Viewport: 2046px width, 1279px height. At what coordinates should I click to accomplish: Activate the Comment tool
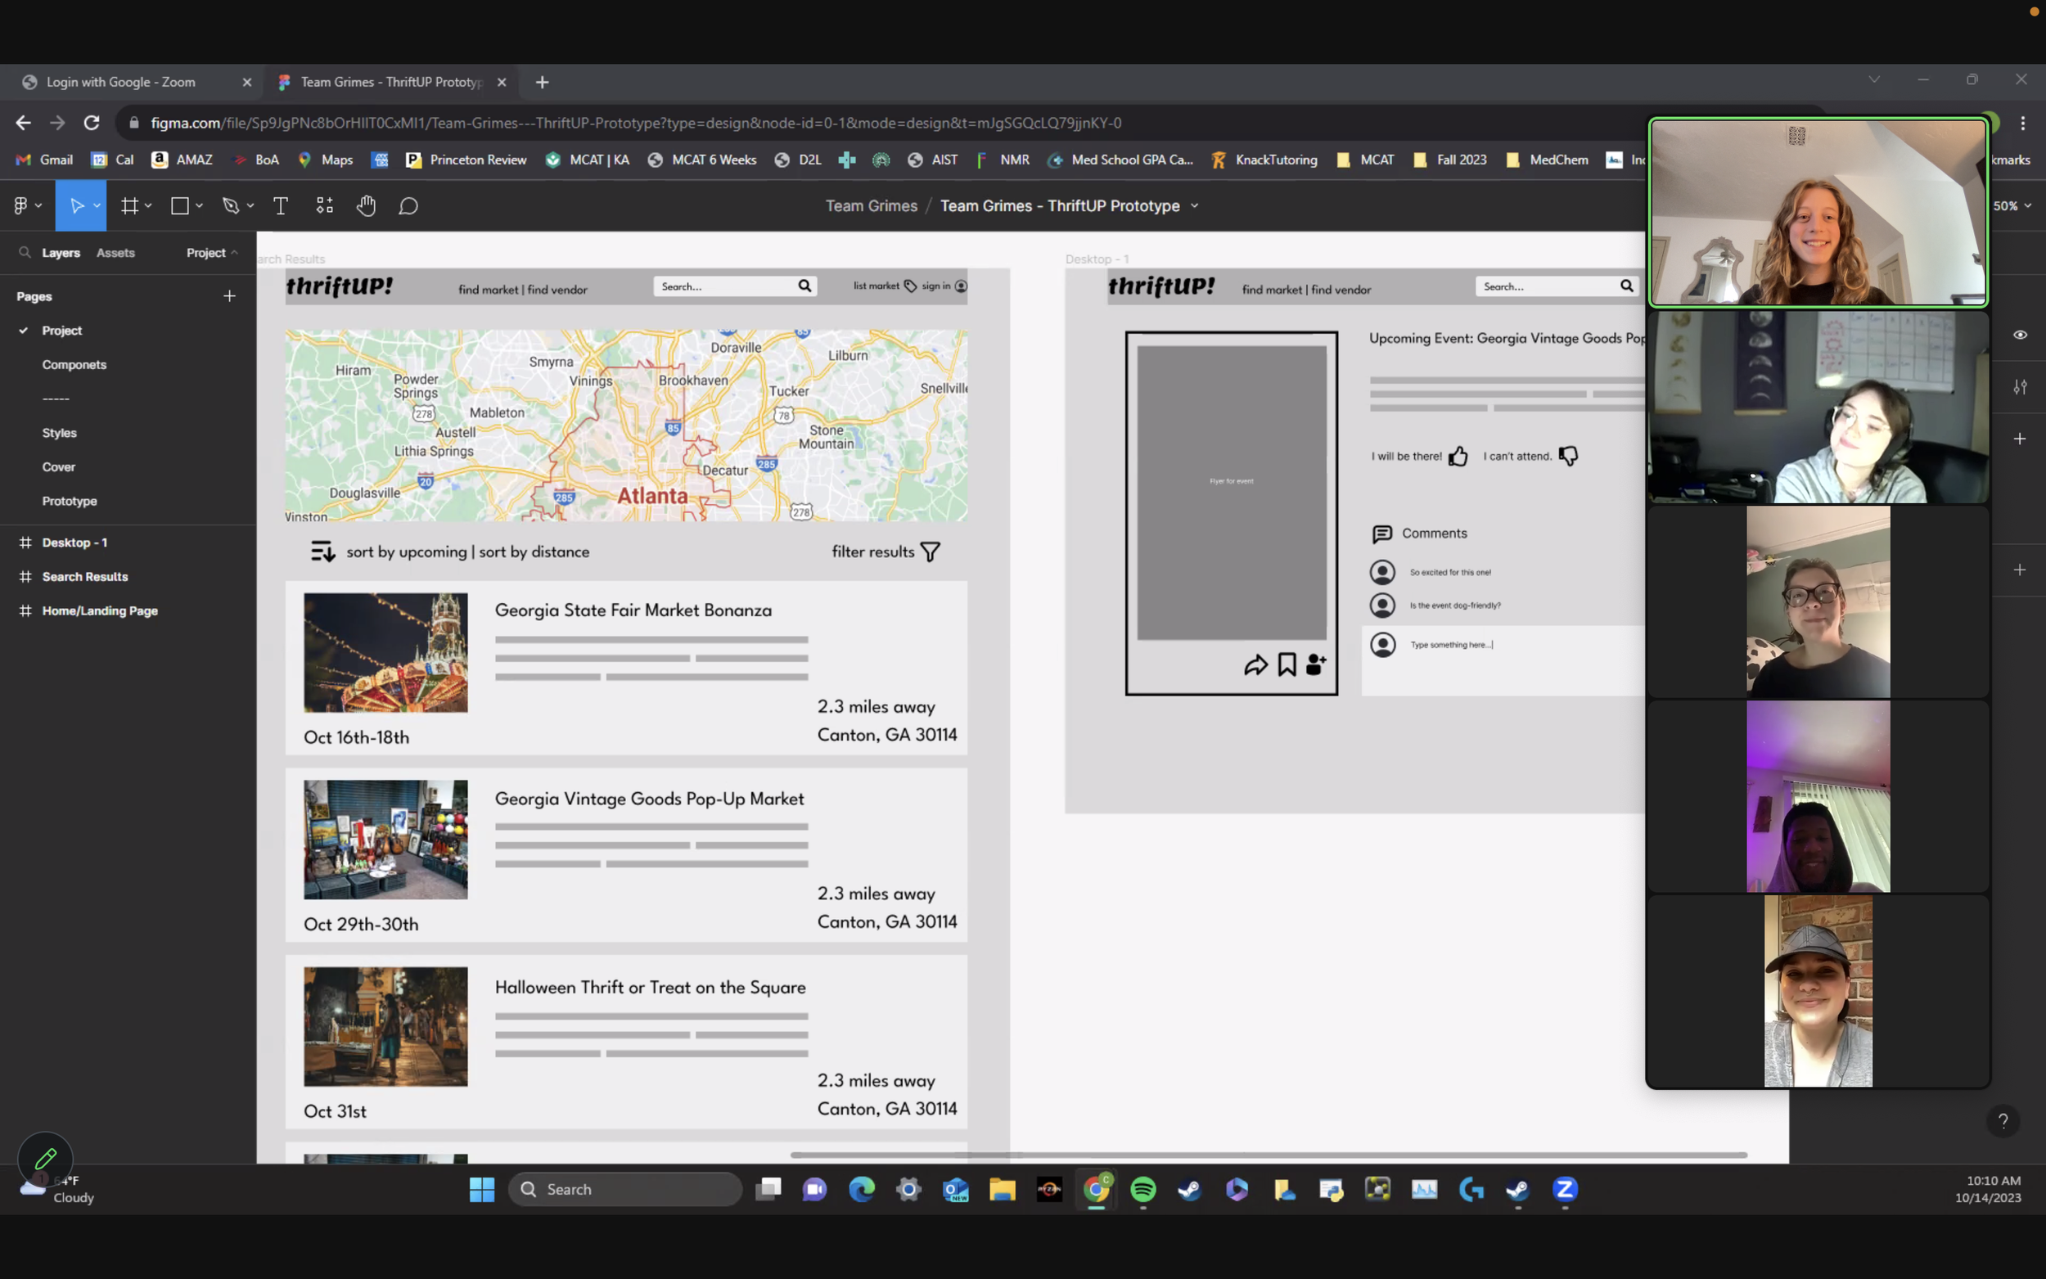click(x=408, y=205)
